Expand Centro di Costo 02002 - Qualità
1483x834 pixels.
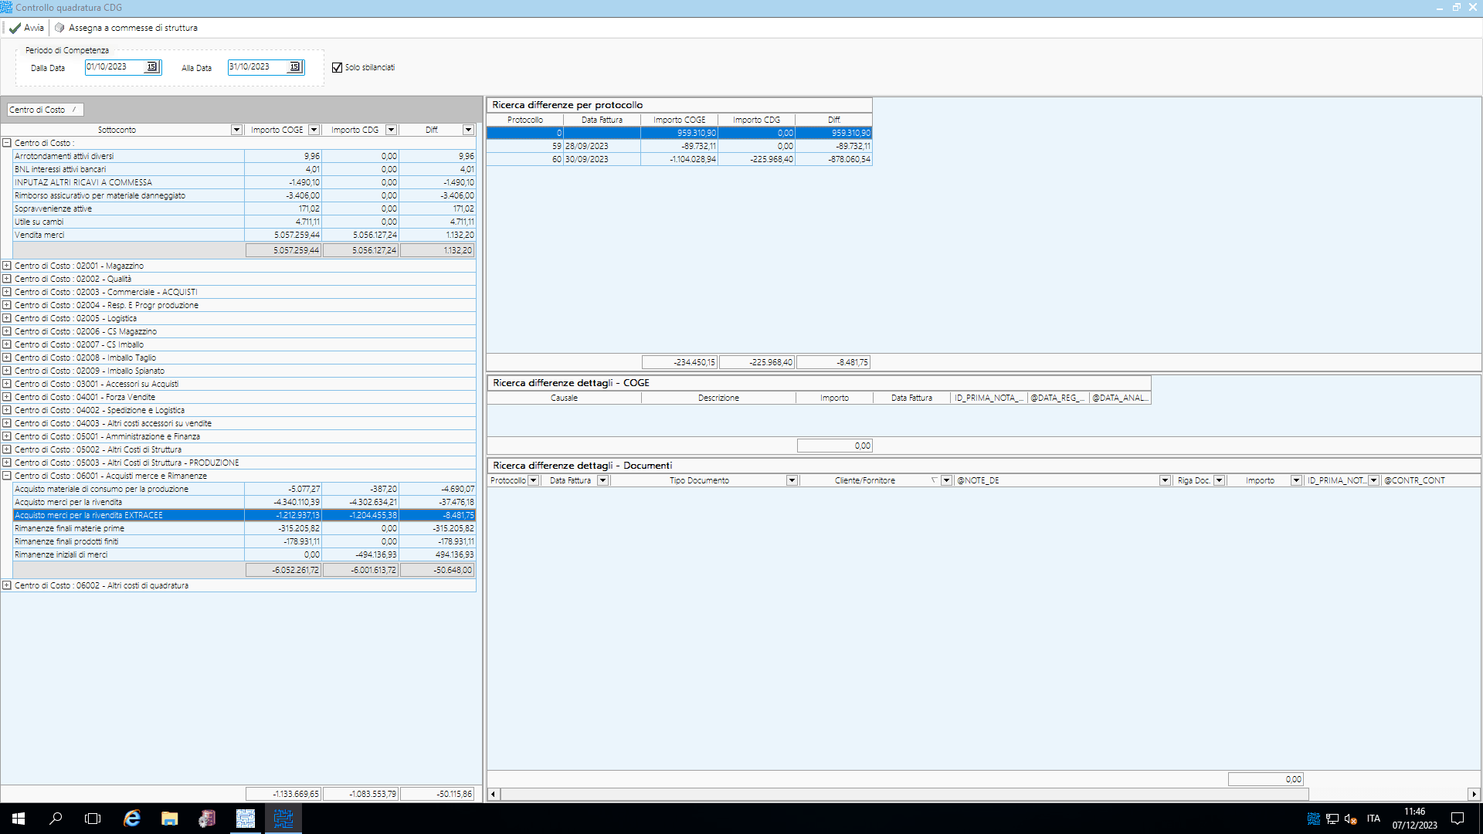(7, 279)
